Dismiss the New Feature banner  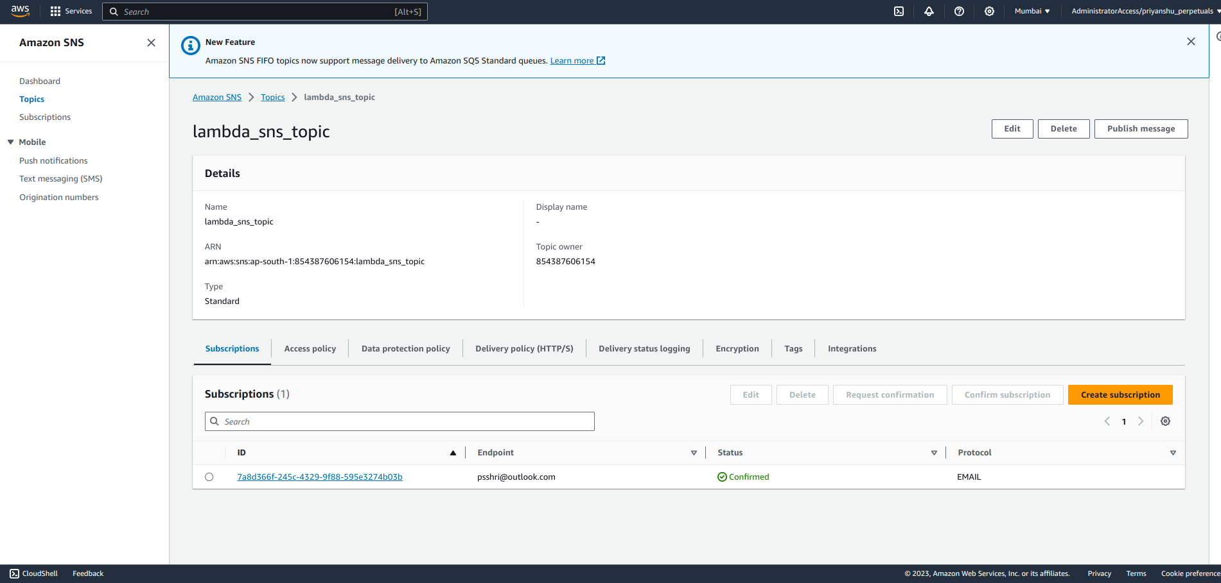[1191, 42]
